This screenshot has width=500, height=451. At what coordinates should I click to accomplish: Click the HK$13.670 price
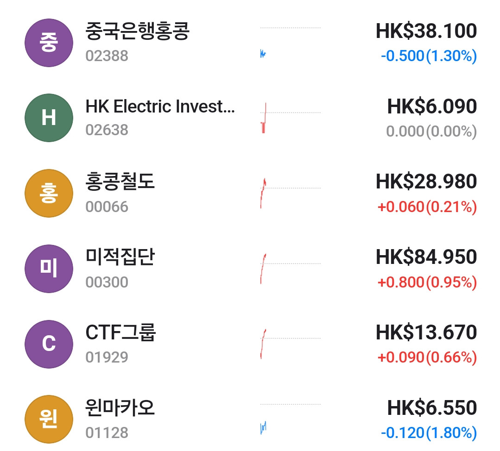tap(426, 333)
